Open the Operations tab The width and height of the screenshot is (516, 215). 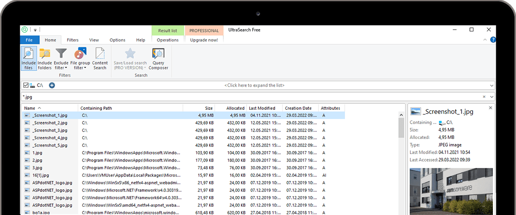(x=168, y=40)
